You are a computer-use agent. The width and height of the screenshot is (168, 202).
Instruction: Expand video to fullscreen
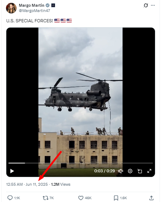tap(149, 171)
